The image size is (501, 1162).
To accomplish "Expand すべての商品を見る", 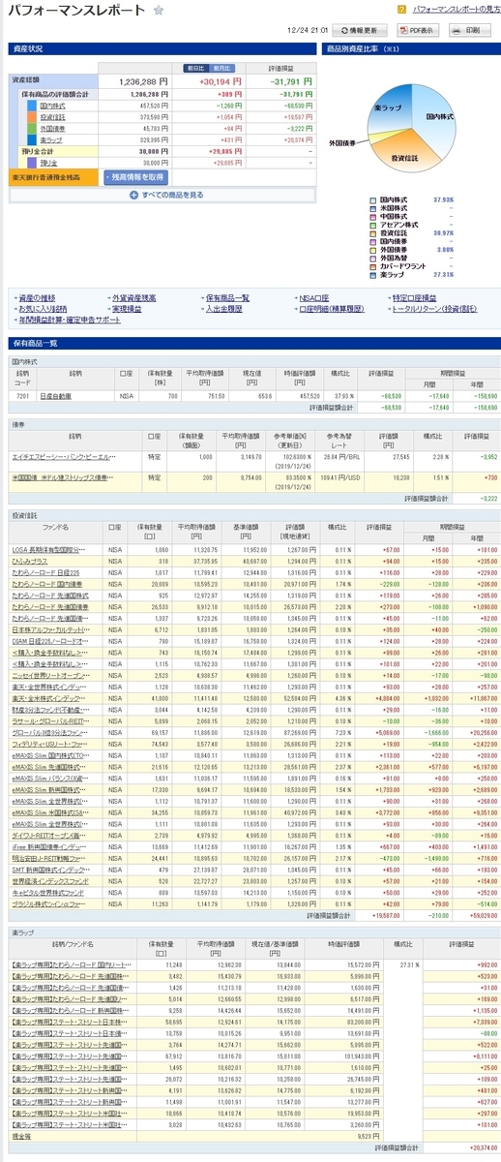I will click(x=166, y=195).
